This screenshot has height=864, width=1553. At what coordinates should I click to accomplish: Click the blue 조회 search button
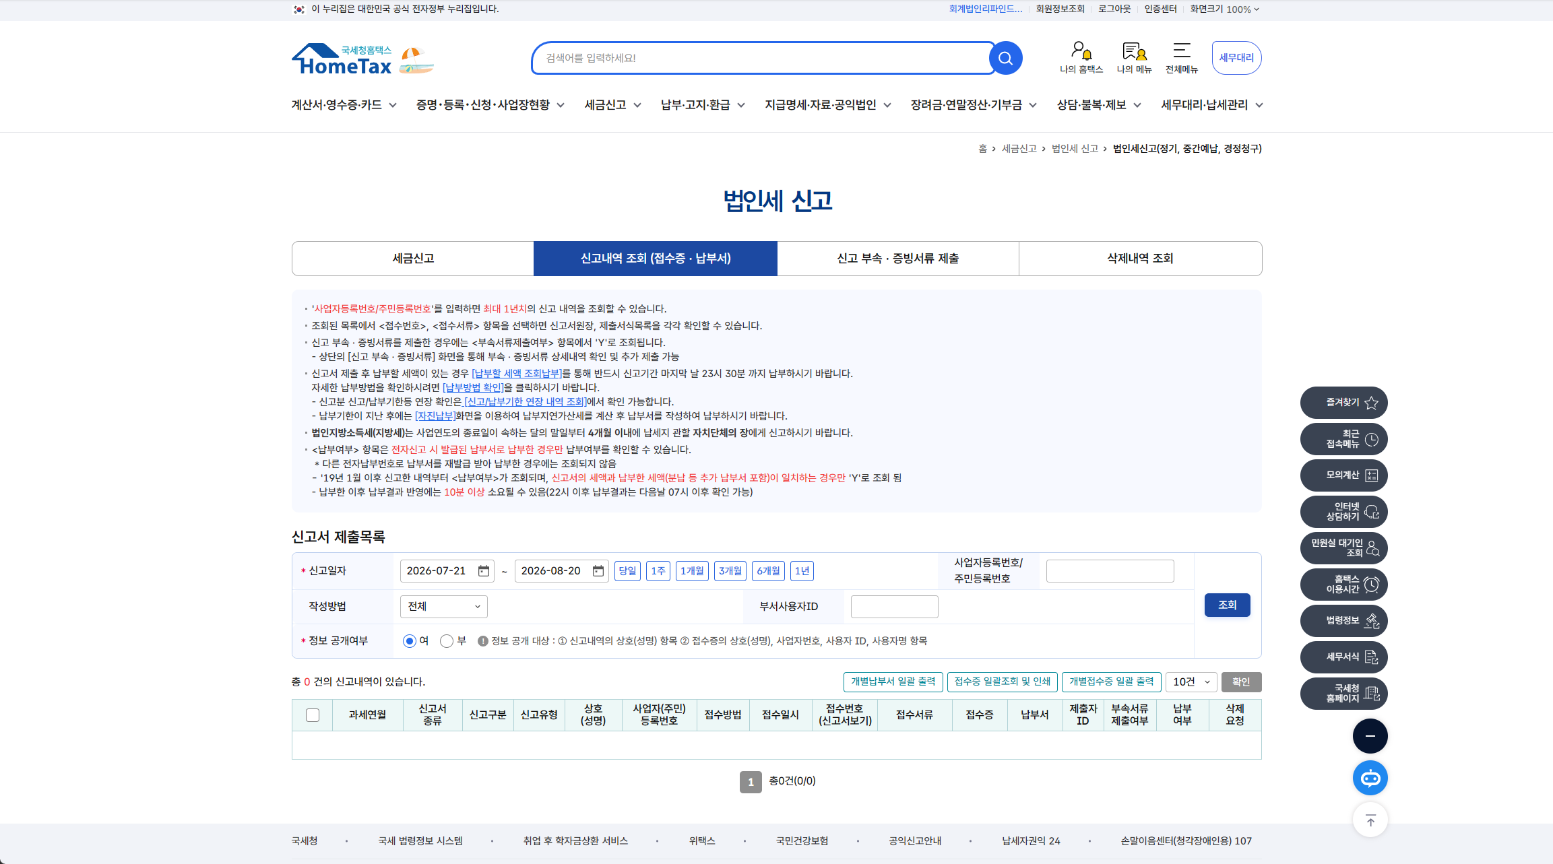tap(1227, 605)
